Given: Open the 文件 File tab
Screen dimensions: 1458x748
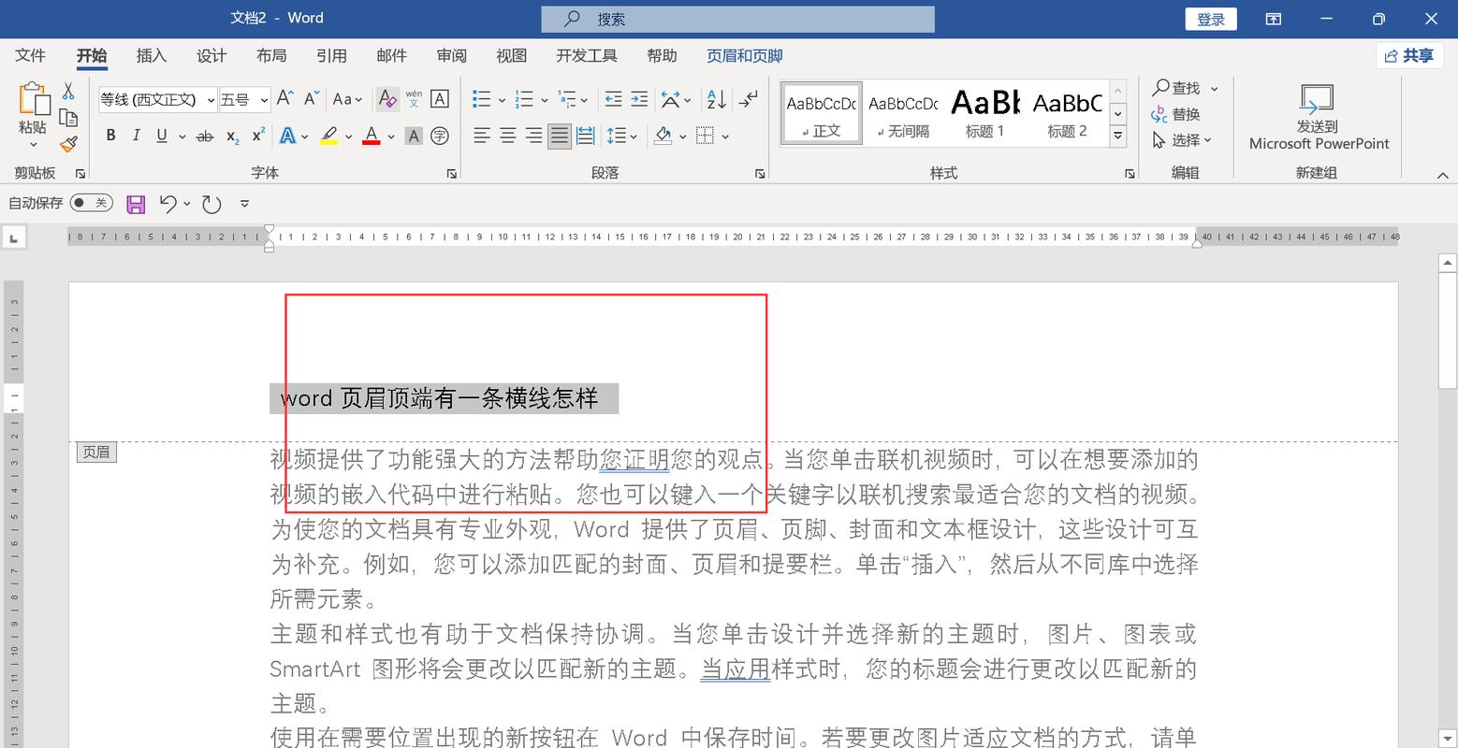Looking at the screenshot, I should pyautogui.click(x=30, y=56).
